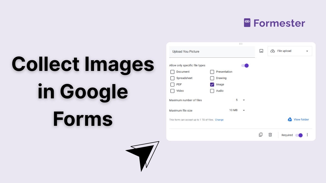Check the Drawing file type box
326x183 pixels.
coord(212,78)
